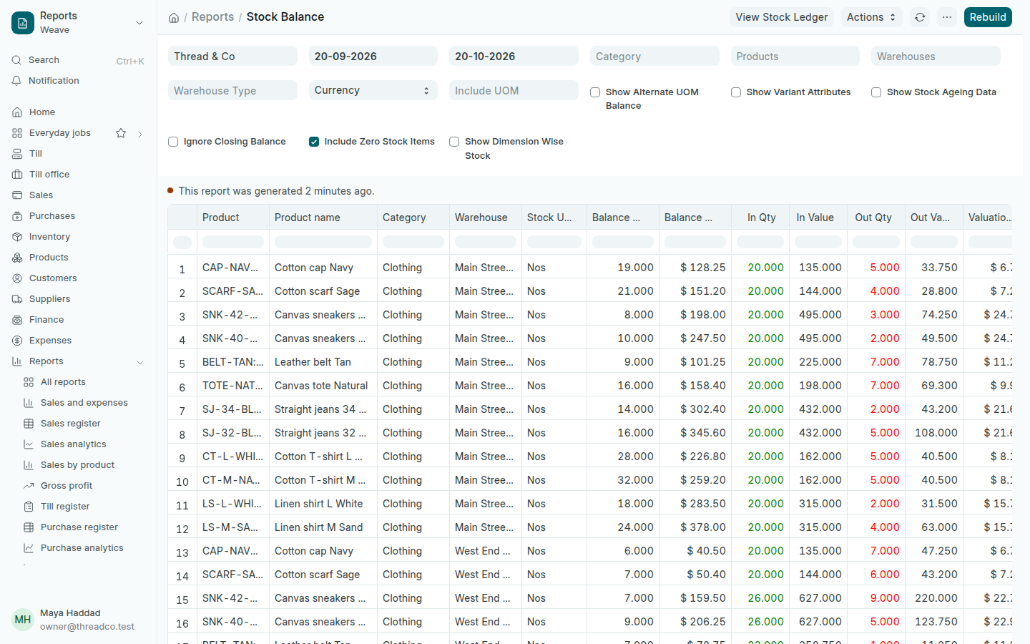Screen dimensions: 1030x644
Task: Collapse the Reports sidebar section
Action: [140, 362]
